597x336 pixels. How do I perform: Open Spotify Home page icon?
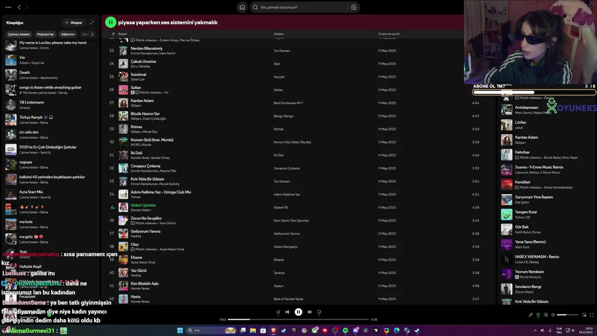[242, 7]
